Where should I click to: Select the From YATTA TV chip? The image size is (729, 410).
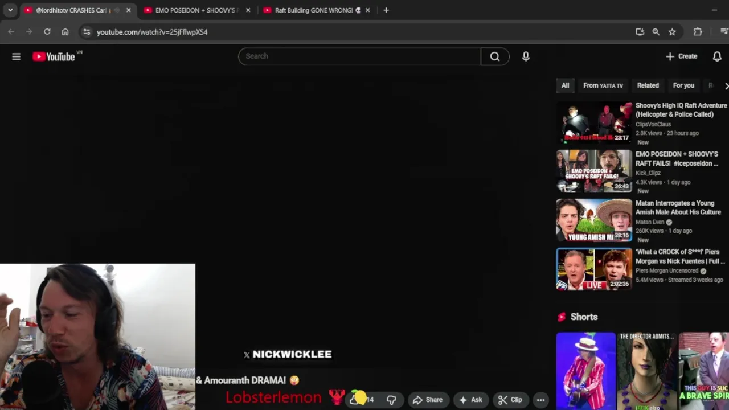(603, 85)
